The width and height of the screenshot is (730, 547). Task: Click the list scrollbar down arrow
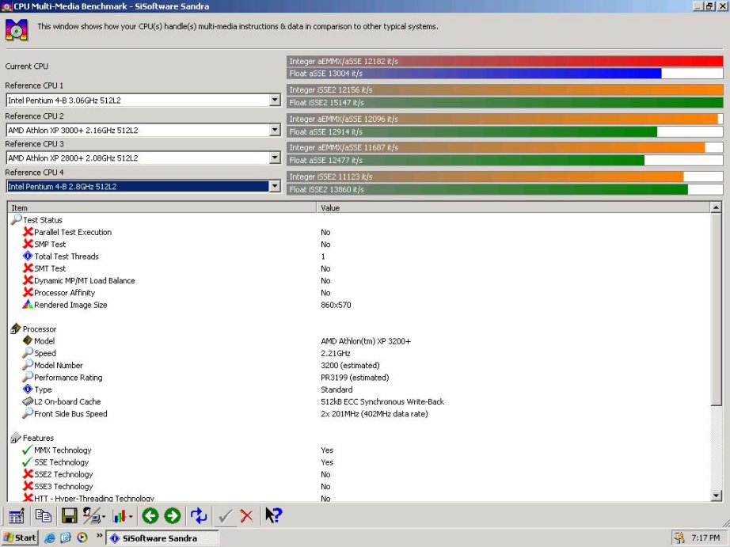717,496
